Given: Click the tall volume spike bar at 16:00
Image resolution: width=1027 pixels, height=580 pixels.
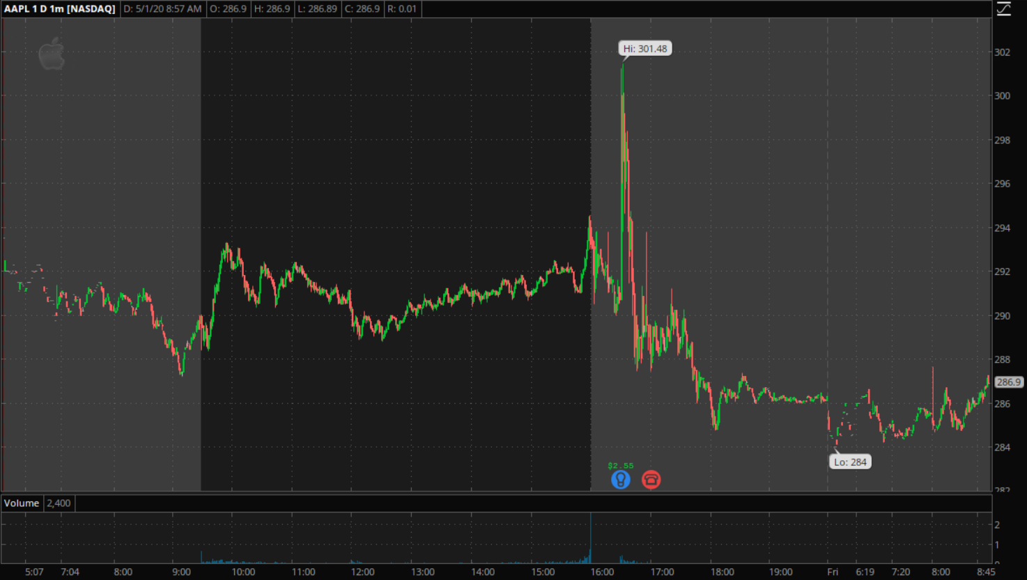Looking at the screenshot, I should pos(591,538).
